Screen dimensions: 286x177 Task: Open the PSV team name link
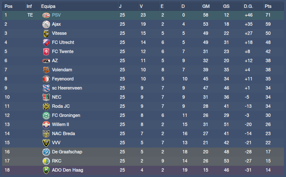pos(56,15)
